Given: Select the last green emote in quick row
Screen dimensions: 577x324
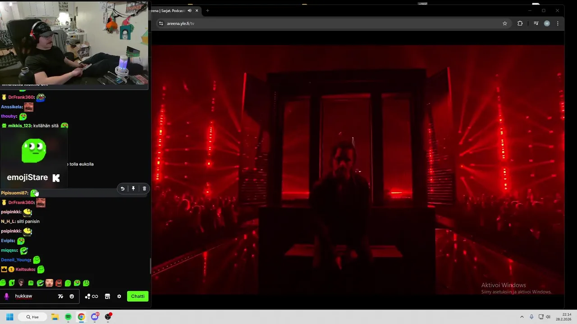Looking at the screenshot, I should pyautogui.click(x=86, y=283).
